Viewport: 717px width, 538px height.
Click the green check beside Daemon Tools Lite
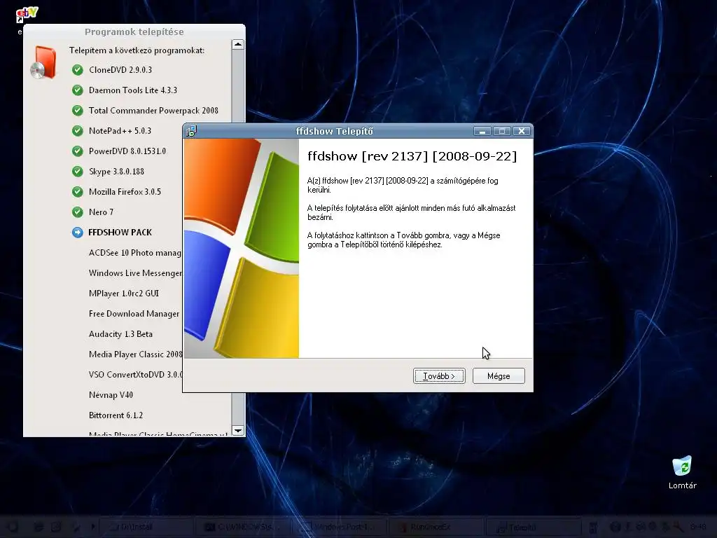78,90
